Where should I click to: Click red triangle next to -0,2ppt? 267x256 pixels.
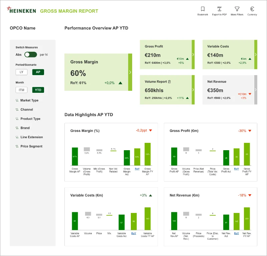pyautogui.click(x=151, y=131)
